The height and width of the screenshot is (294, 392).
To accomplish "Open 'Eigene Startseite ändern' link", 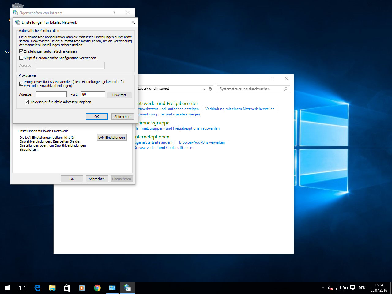I will (x=154, y=142).
